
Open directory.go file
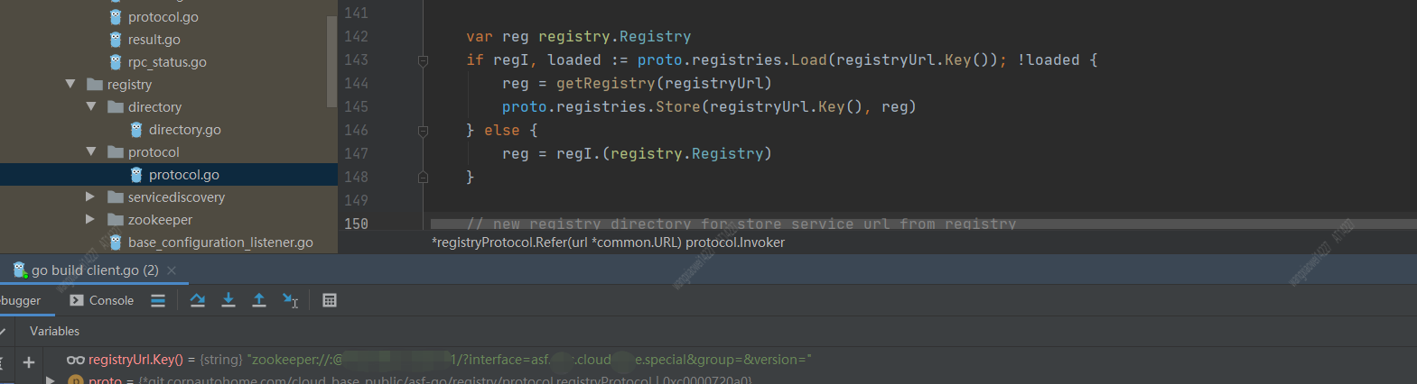[x=184, y=130]
